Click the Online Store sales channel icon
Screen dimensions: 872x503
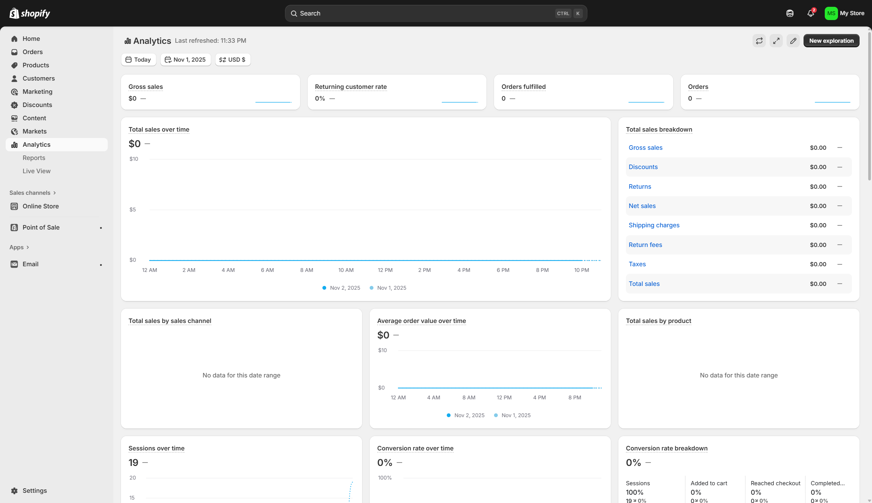[x=14, y=206]
